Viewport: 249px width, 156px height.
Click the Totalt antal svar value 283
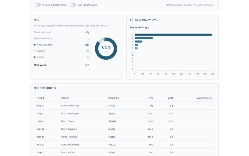point(87,32)
